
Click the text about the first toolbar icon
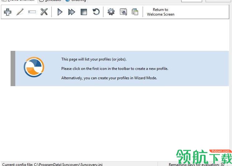[x=115, y=69]
